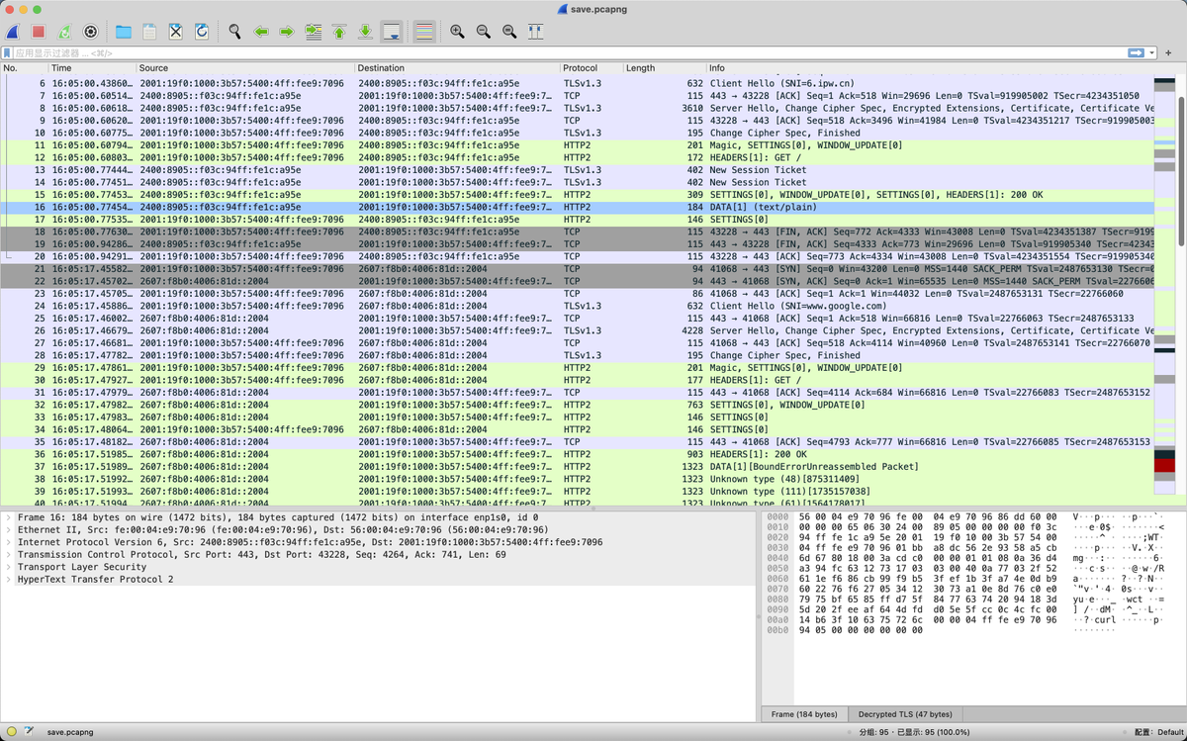Image resolution: width=1187 pixels, height=741 pixels.
Task: Select packet 18 FIN, ACK row
Action: point(577,232)
